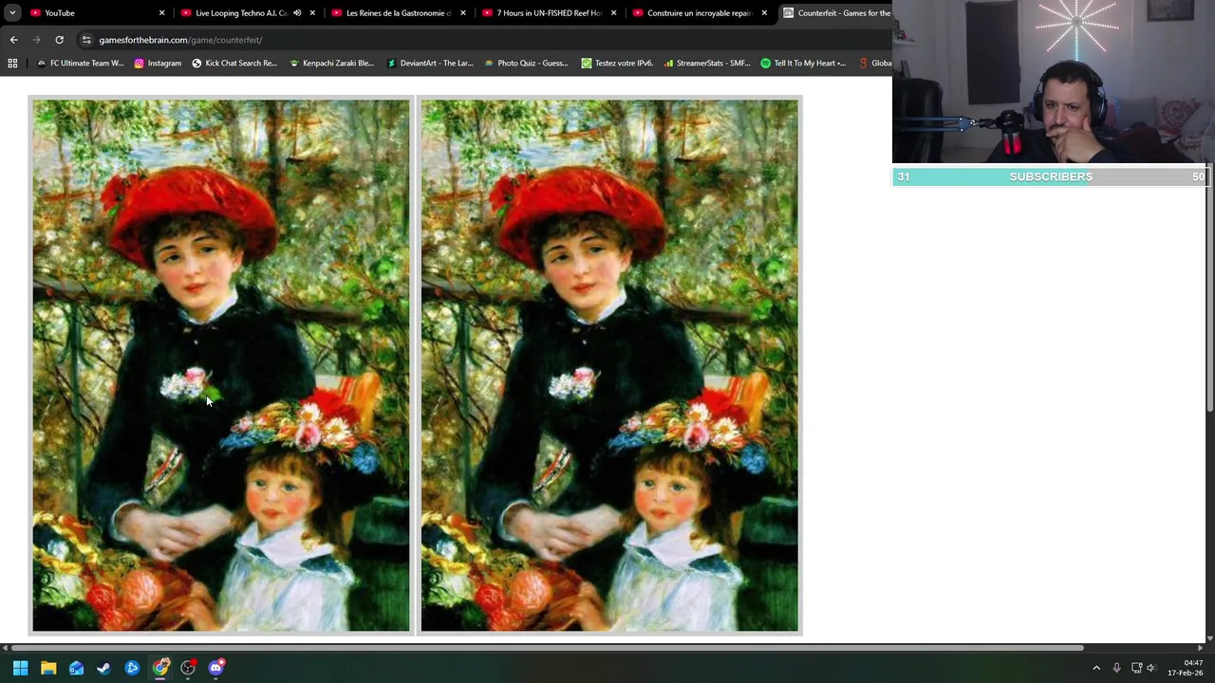Open File Explorer from taskbar
This screenshot has height=683, width=1215.
pyautogui.click(x=48, y=668)
